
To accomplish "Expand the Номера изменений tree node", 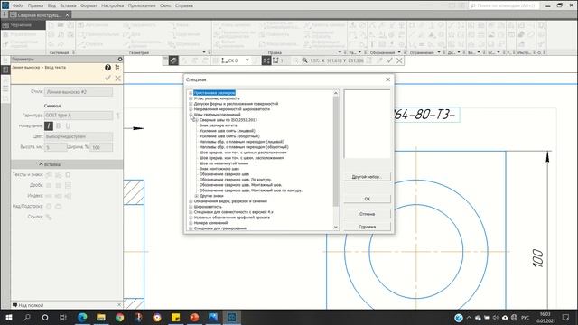I will pyautogui.click(x=191, y=223).
